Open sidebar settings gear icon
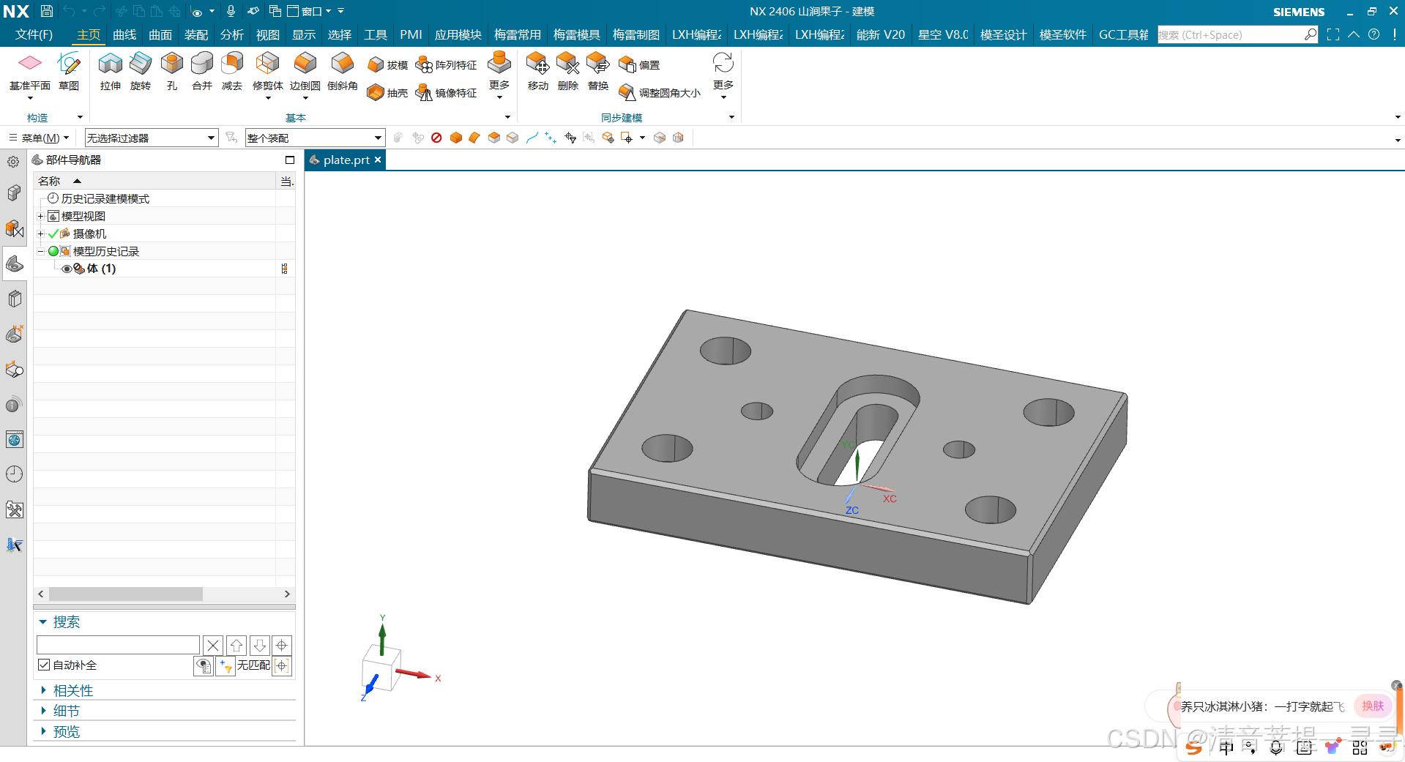Viewport: 1405px width, 762px height. pos(13,162)
